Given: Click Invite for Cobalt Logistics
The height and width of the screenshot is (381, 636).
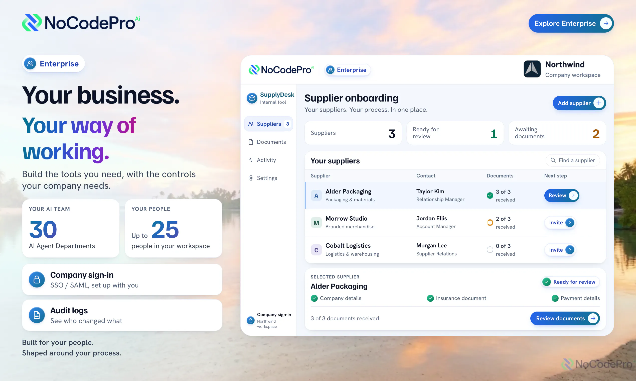Looking at the screenshot, I should [560, 250].
